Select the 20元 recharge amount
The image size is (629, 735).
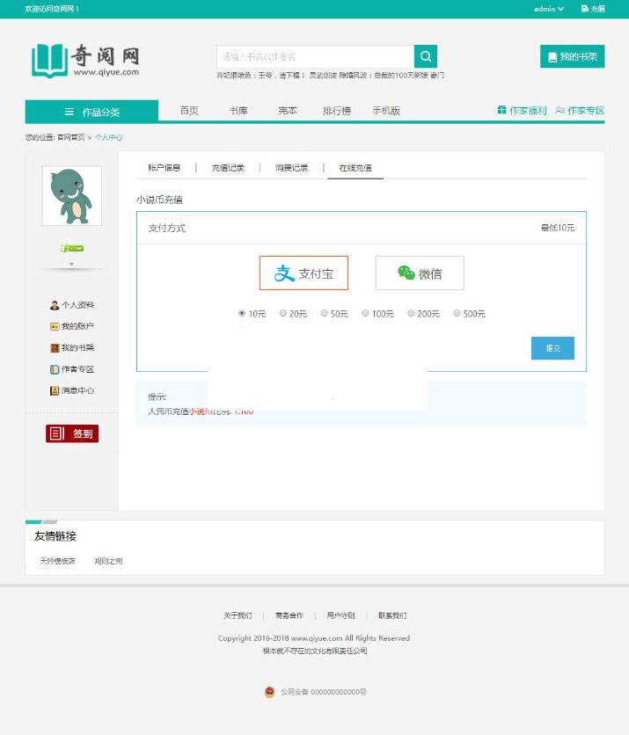(283, 313)
